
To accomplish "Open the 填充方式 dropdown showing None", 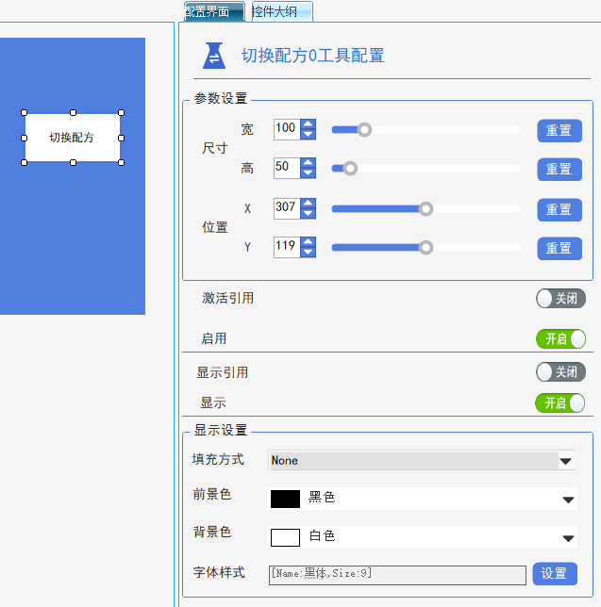I will [421, 460].
